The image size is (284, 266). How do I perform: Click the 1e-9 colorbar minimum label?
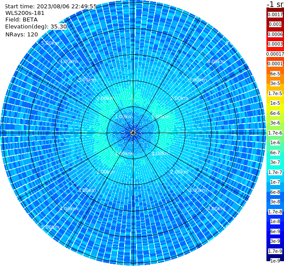pos(275,261)
